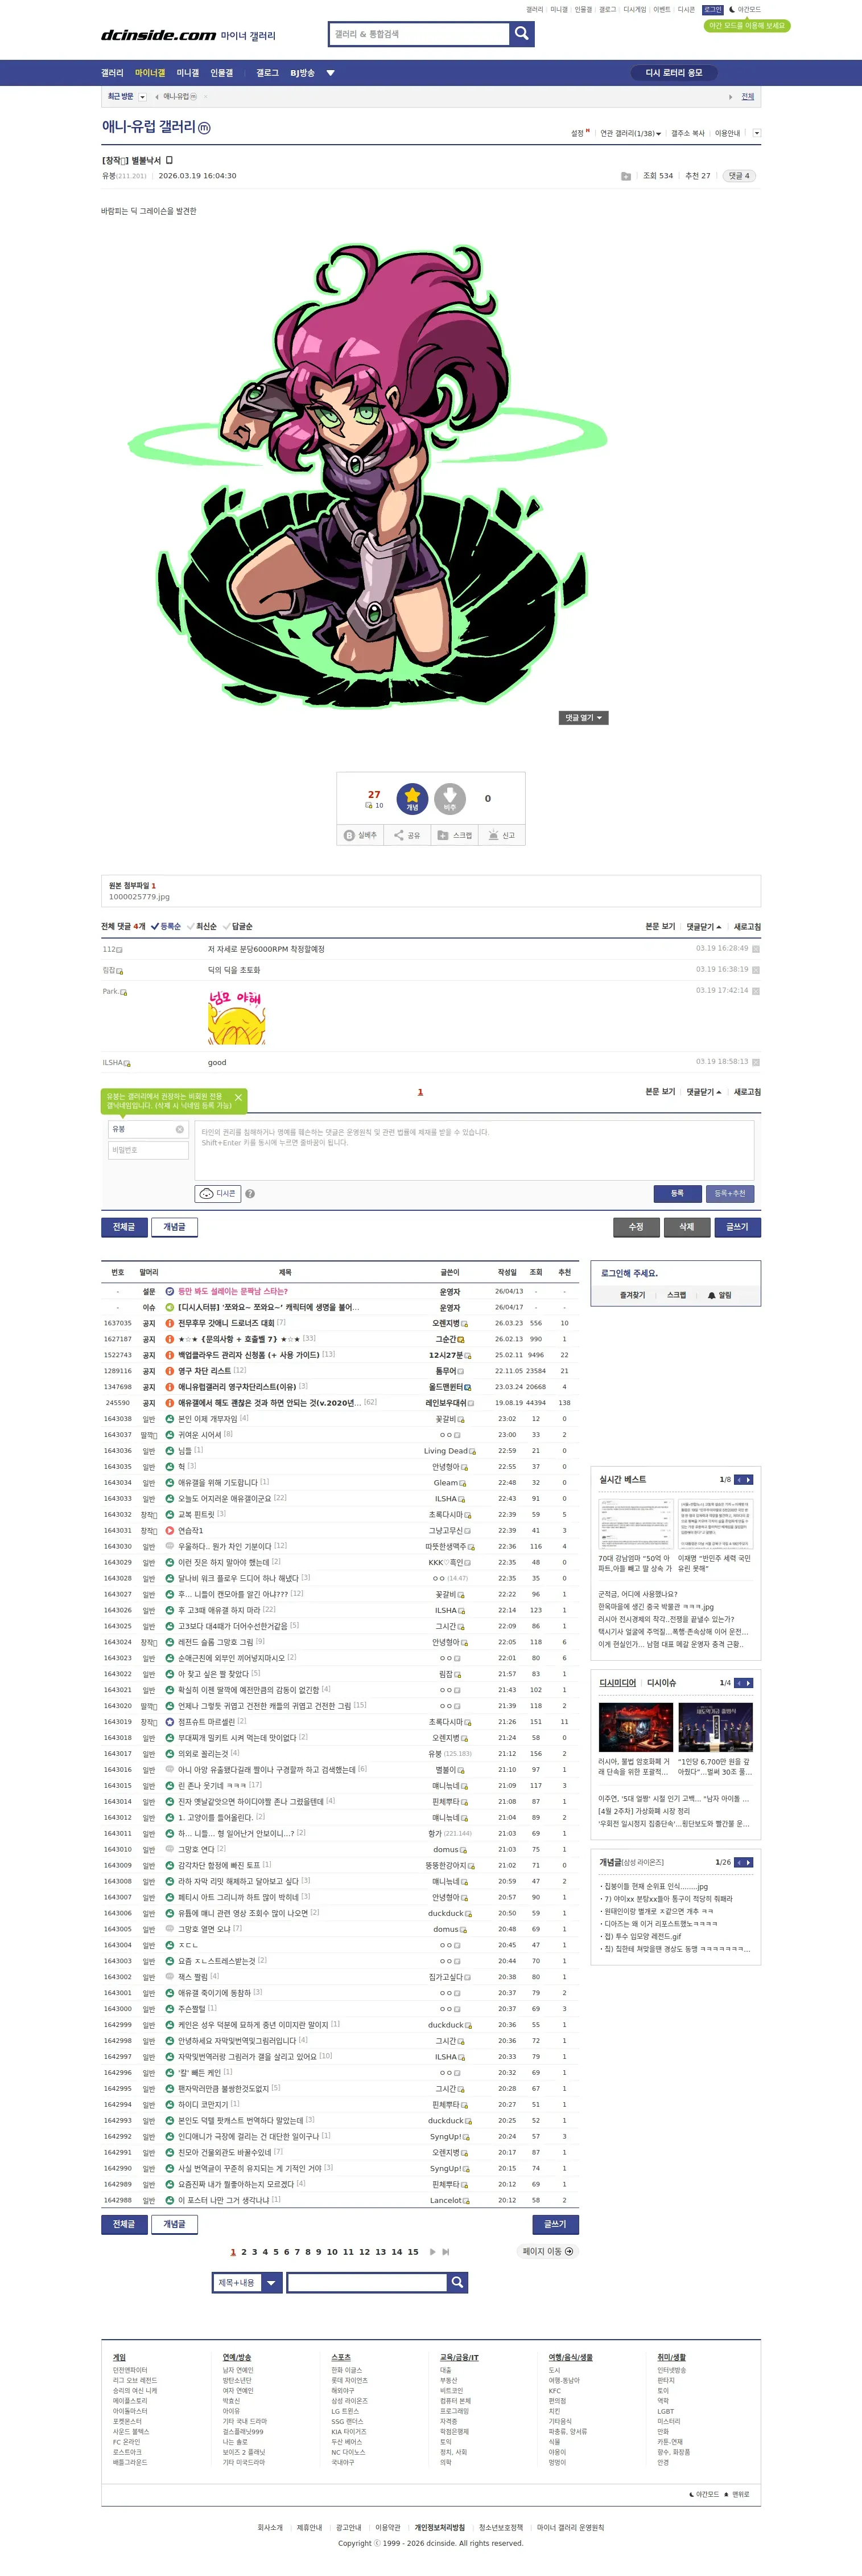
Task: Click the 댓글 열기 toggle below image
Action: (x=583, y=717)
